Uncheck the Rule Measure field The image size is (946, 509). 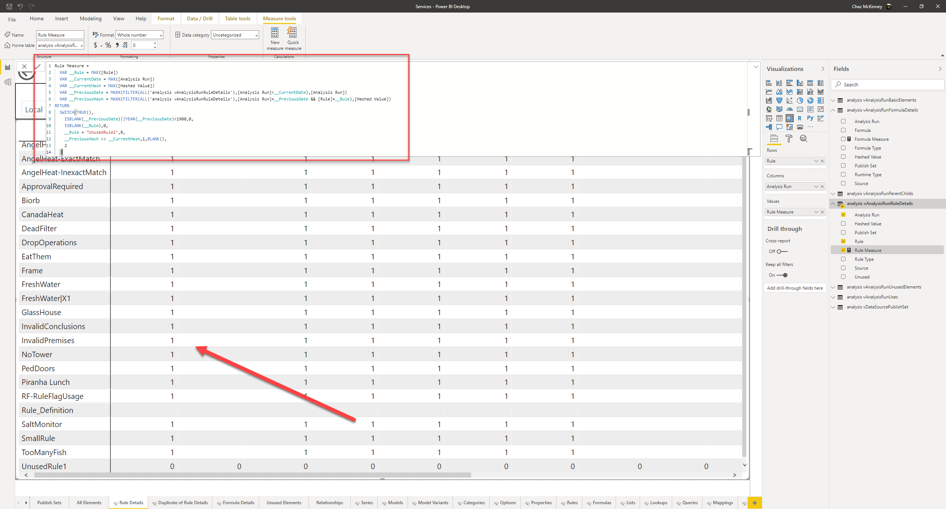[x=843, y=250]
